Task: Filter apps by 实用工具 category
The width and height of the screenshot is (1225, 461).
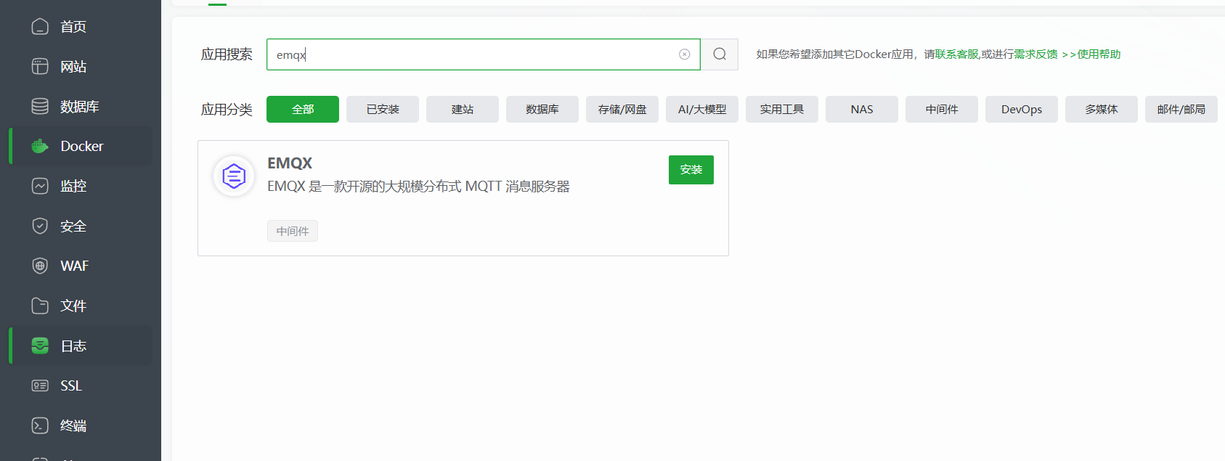Action: click(x=782, y=110)
